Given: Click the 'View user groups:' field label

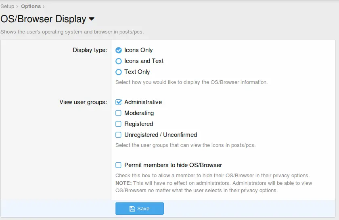Looking at the screenshot, I should (83, 102).
